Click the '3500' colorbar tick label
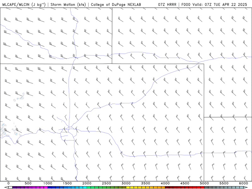This screenshot has width=252, height=189. [x=146, y=183]
